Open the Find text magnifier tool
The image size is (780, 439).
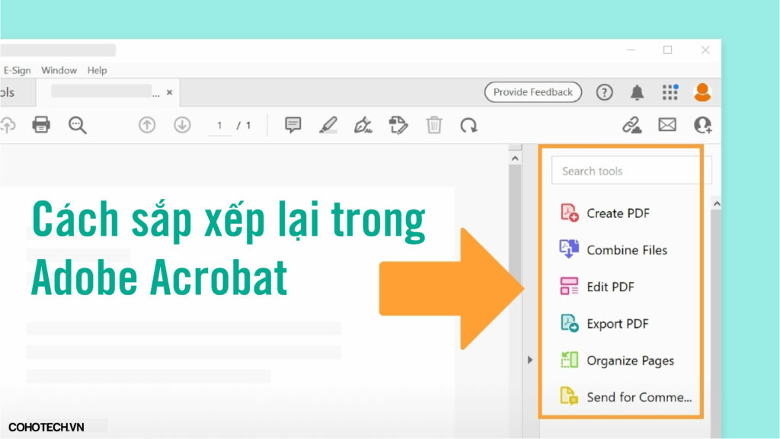coord(78,125)
